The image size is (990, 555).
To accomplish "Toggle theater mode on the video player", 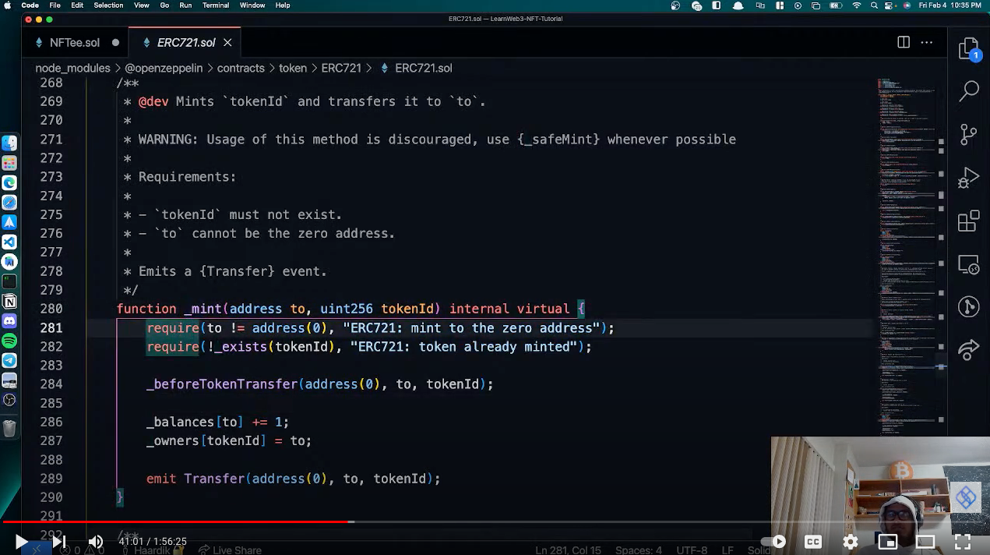I will (x=925, y=541).
